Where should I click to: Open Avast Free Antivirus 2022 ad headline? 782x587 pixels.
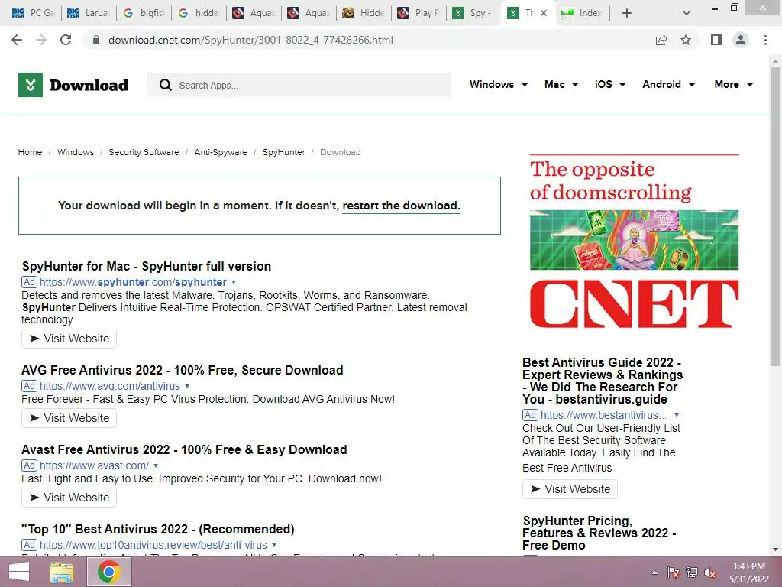pyautogui.click(x=184, y=449)
